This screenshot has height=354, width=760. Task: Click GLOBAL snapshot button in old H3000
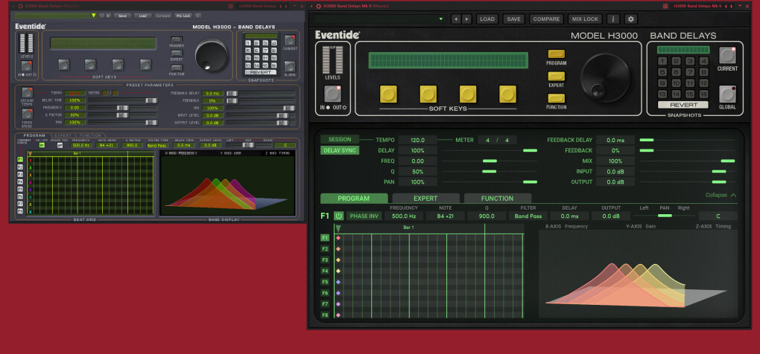point(290,66)
